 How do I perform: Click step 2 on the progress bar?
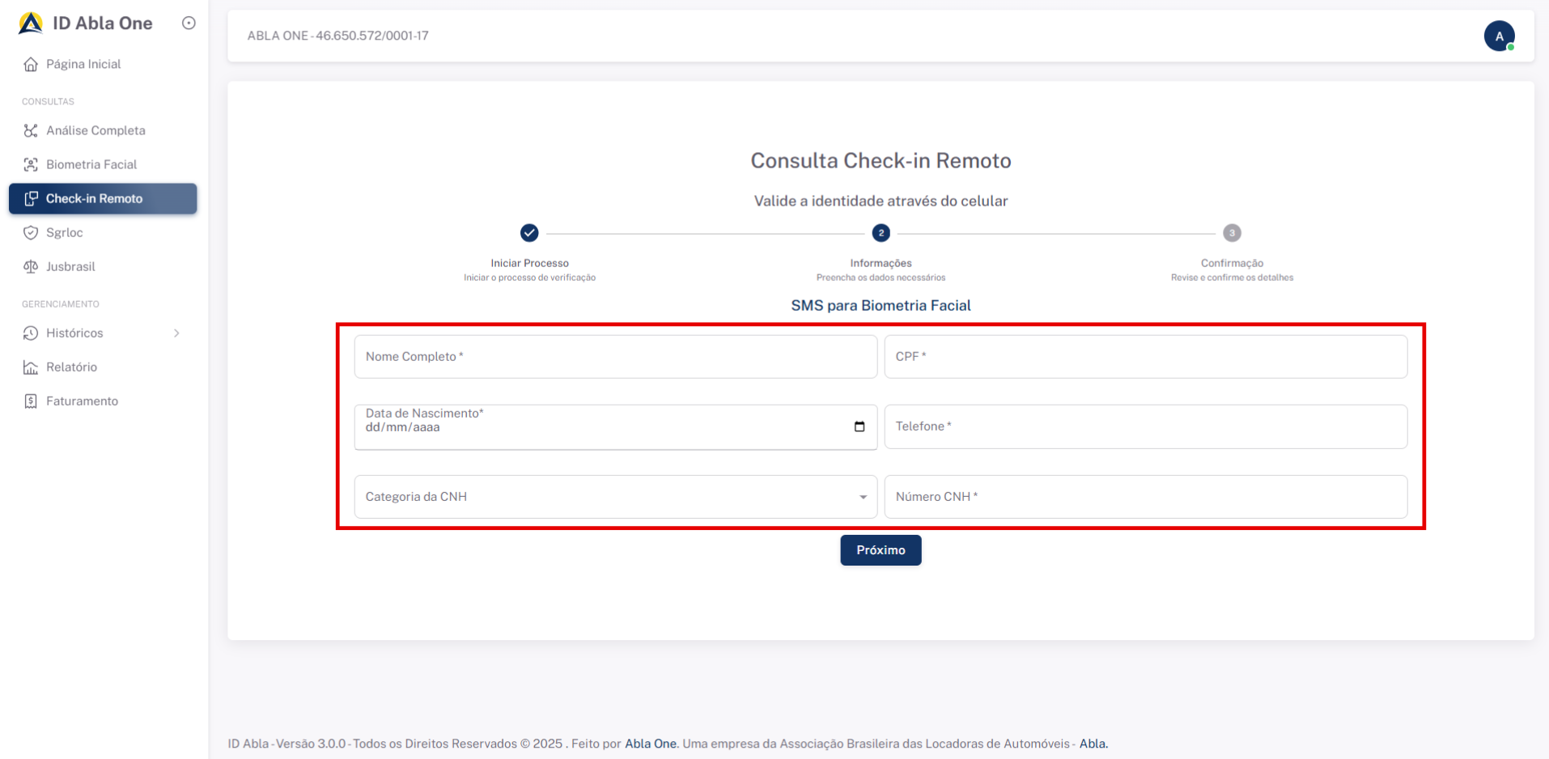881,233
